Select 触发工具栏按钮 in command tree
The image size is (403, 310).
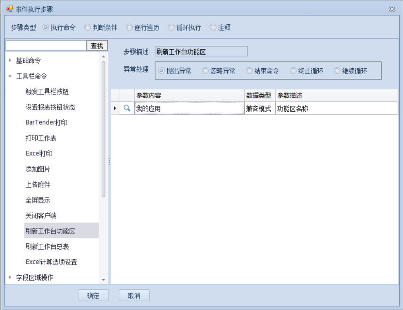(50, 92)
